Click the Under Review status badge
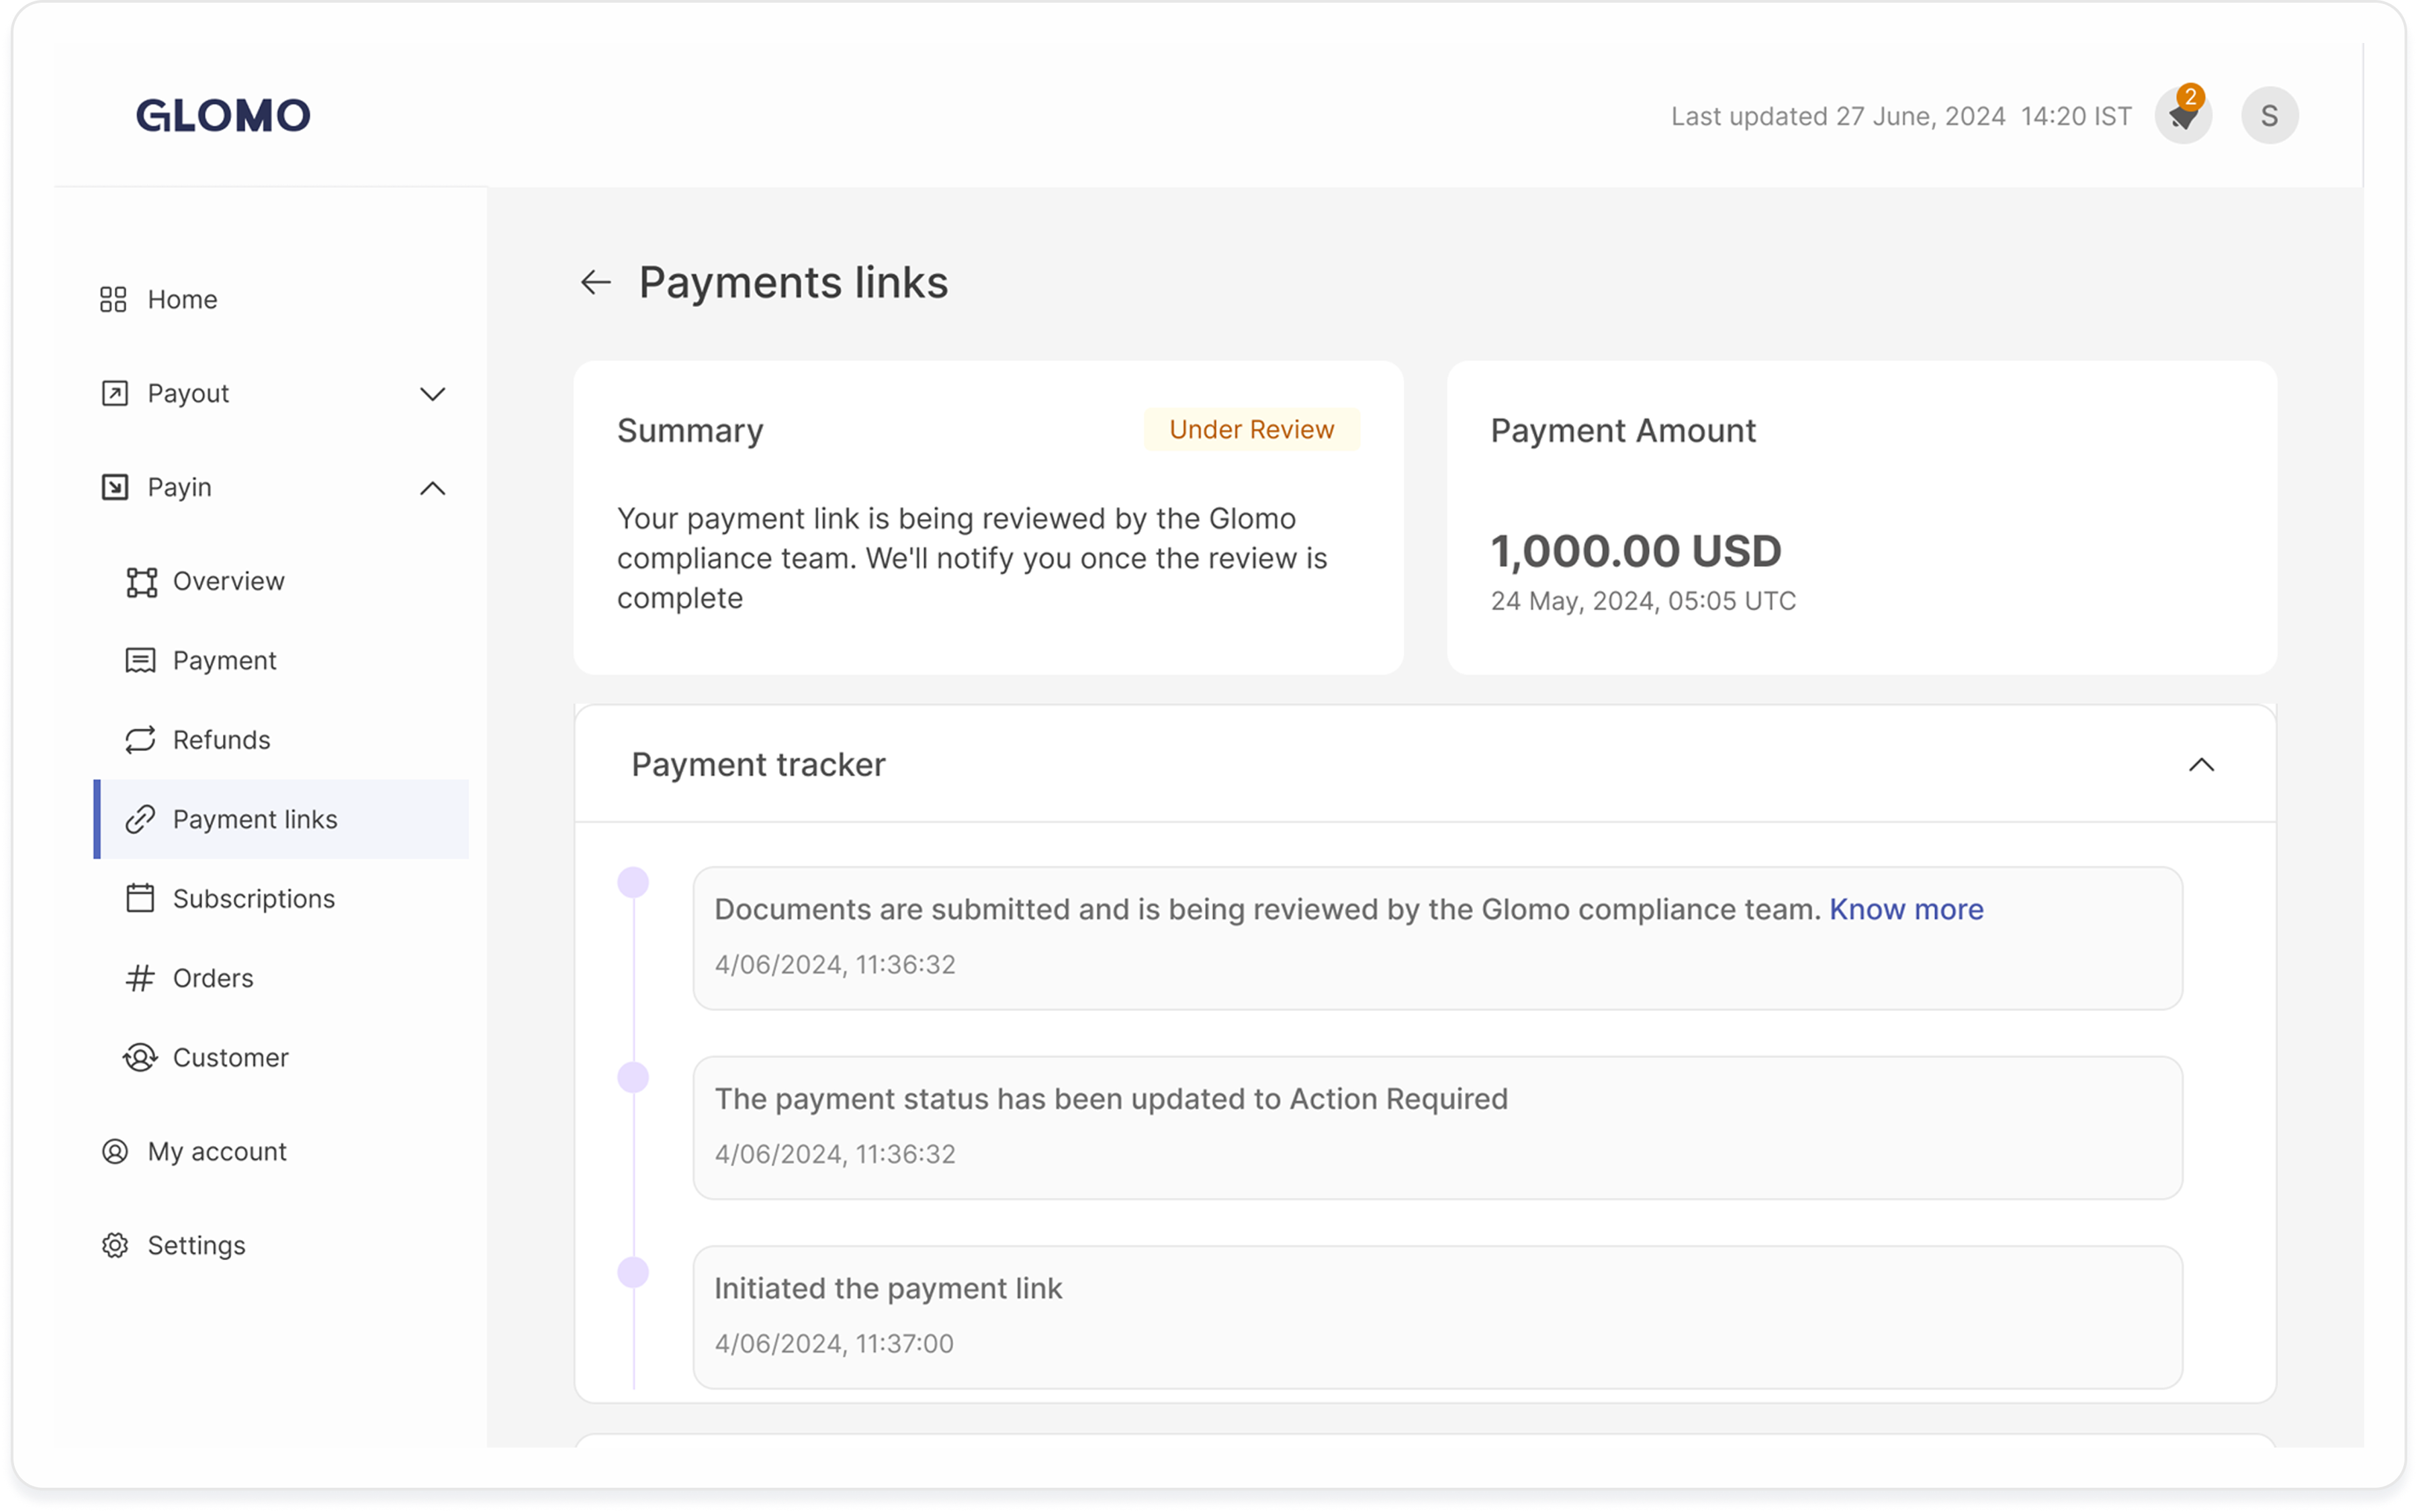The image size is (2418, 1512). (1251, 430)
